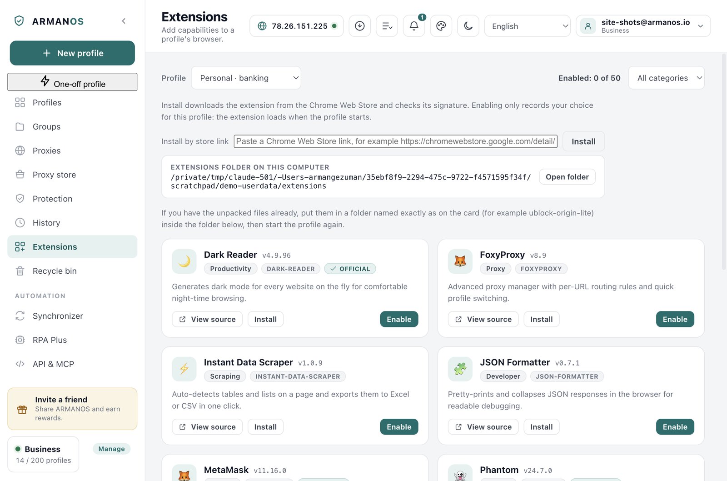727x481 pixels.
Task: Click the DARK-READER folder name tag
Action: [x=291, y=269]
